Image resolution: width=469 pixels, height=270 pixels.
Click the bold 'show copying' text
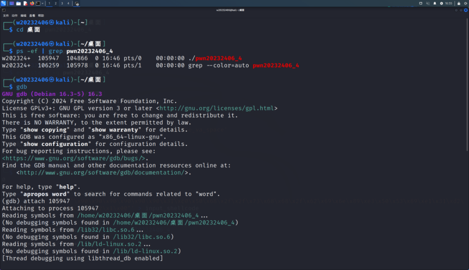pyautogui.click(x=44, y=130)
